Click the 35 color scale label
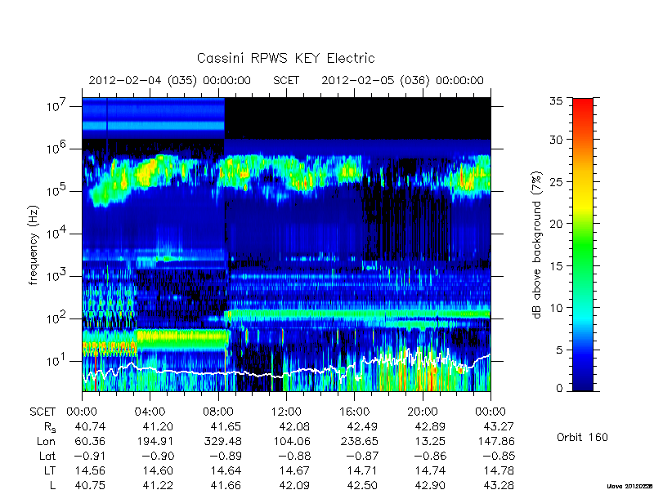Screen dimensions: 654x490 pyautogui.click(x=556, y=101)
